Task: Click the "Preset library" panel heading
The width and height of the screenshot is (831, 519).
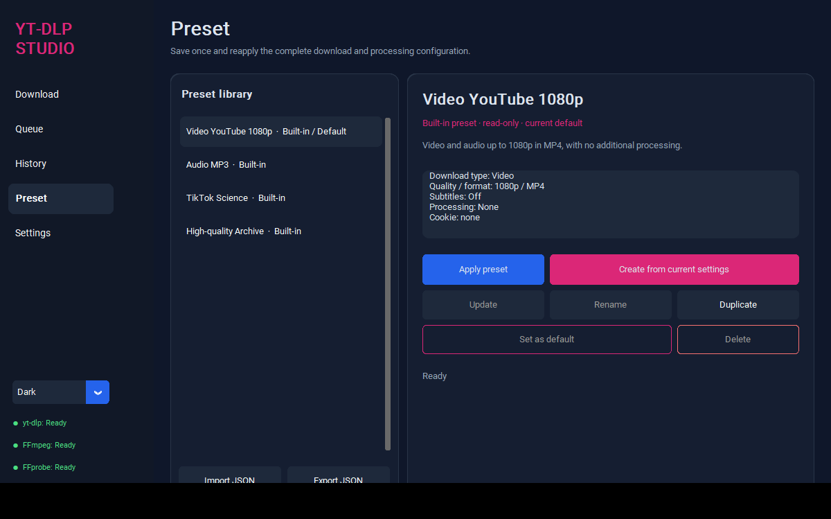Action: pyautogui.click(x=217, y=94)
